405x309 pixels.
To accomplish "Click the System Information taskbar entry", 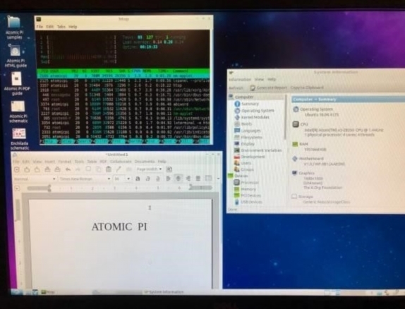I will pyautogui.click(x=164, y=292).
